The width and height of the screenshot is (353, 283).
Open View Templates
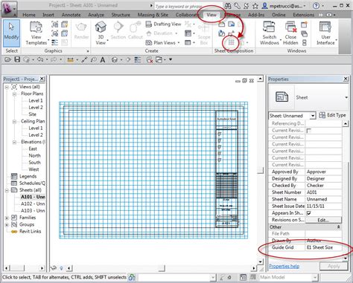point(36,33)
